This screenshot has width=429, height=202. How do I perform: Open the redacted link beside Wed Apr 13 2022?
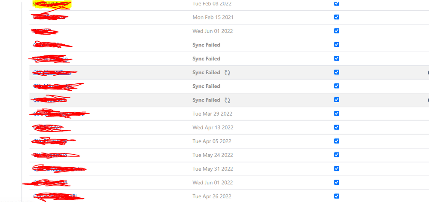coord(52,128)
